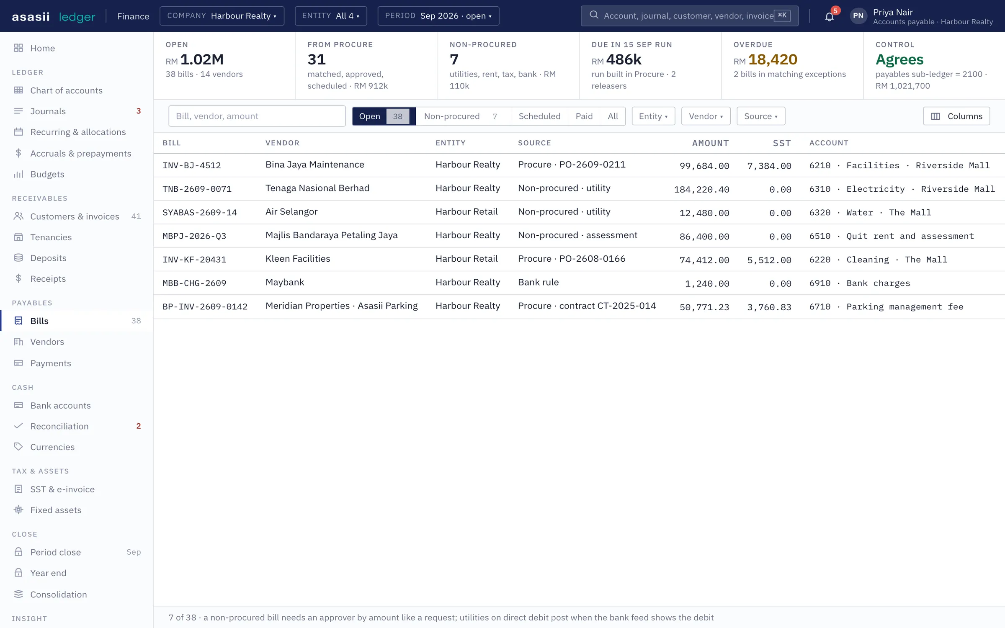
Task: Click the Currencies tag icon
Action: pos(18,447)
